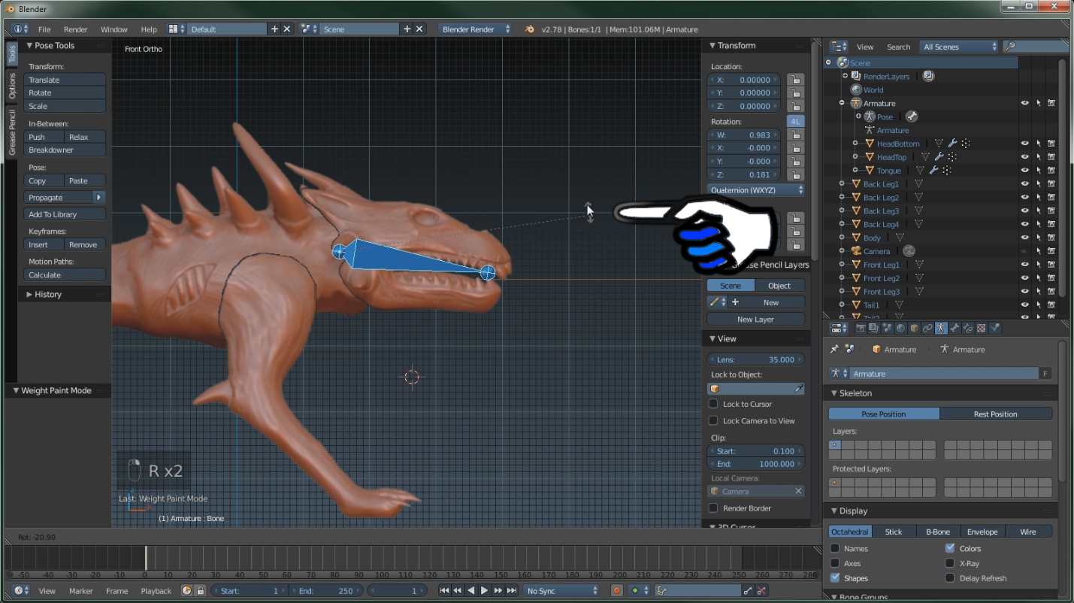Viewport: 1074px width, 603px height.
Task: Hide the Body object in outliner
Action: click(x=1024, y=238)
